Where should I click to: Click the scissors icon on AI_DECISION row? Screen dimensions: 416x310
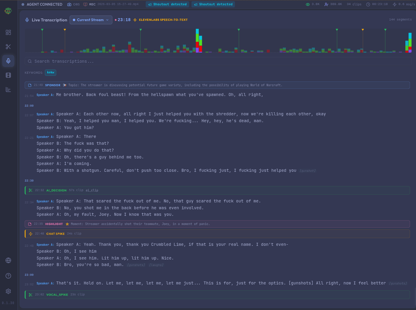click(30, 190)
